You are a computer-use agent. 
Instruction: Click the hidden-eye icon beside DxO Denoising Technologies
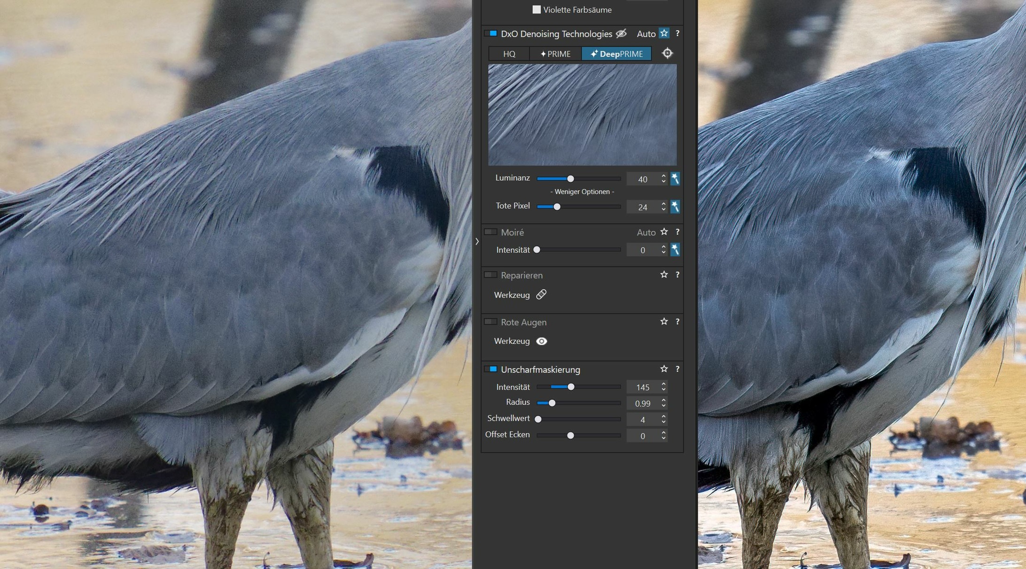(x=621, y=34)
